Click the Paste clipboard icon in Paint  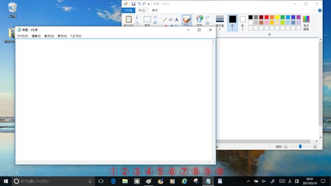129,19
